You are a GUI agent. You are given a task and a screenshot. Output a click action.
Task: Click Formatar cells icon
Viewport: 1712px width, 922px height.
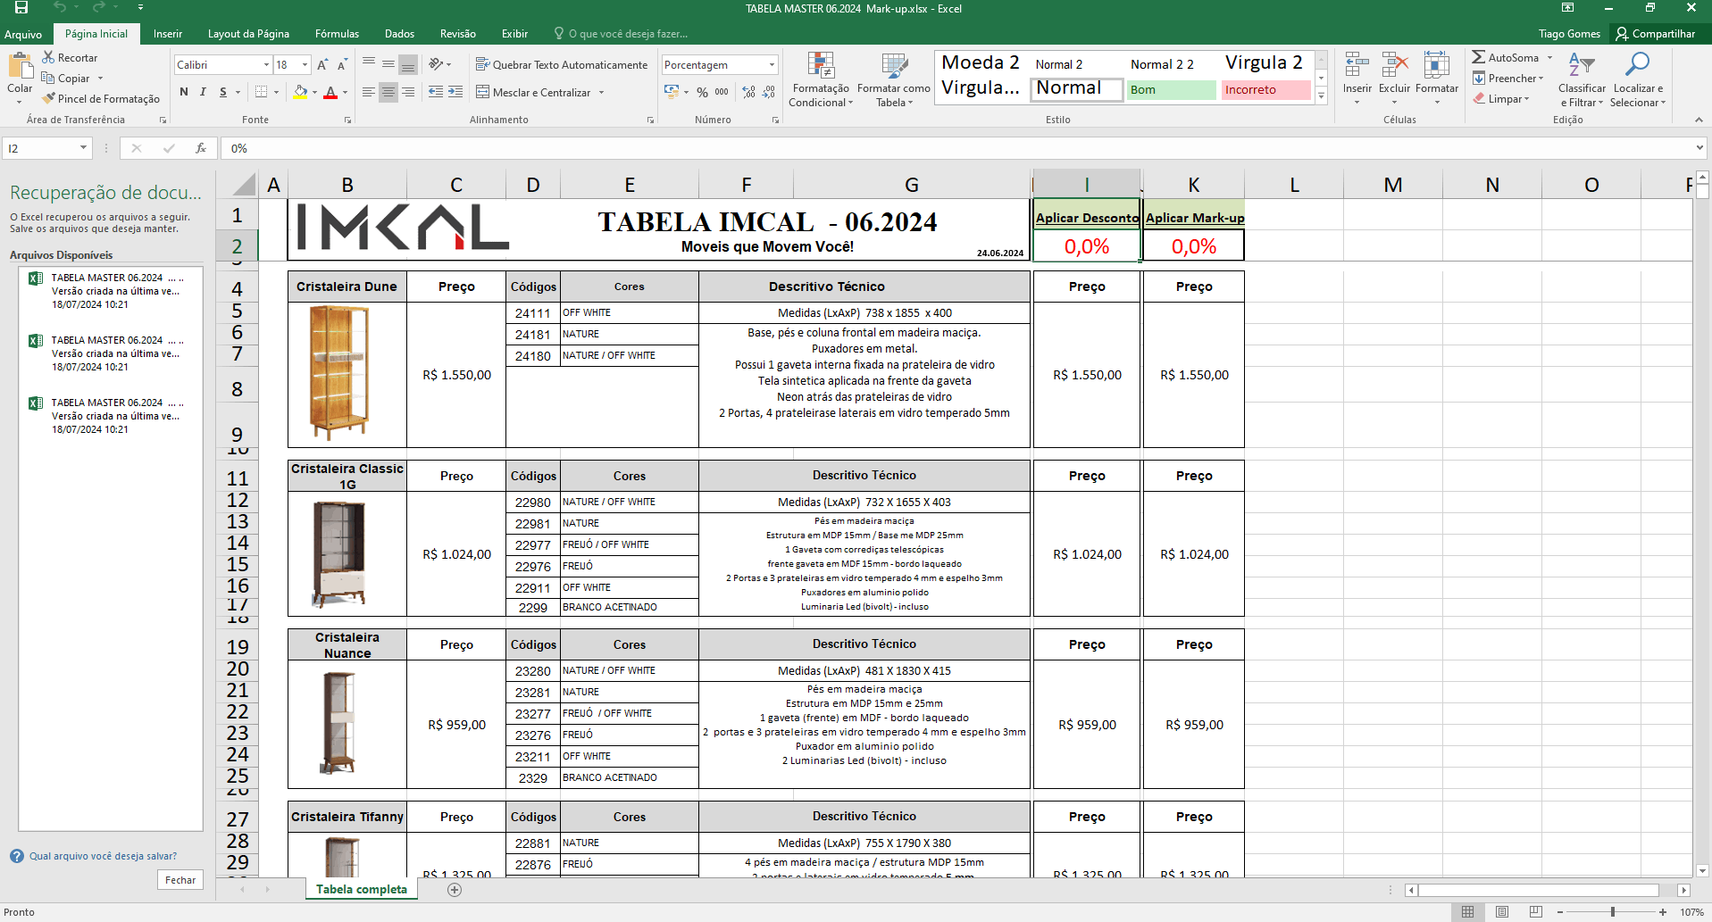(1436, 65)
